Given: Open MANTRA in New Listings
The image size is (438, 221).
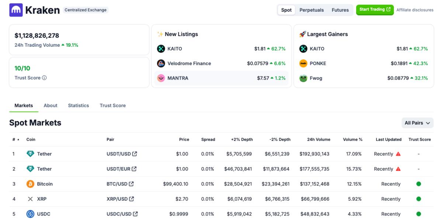Looking at the screenshot, I should click(178, 78).
